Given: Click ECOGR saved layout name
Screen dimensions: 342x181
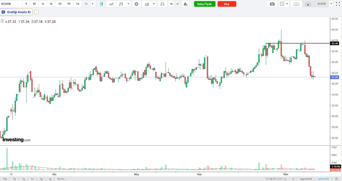Looking at the screenshot, I should tap(321, 4).
